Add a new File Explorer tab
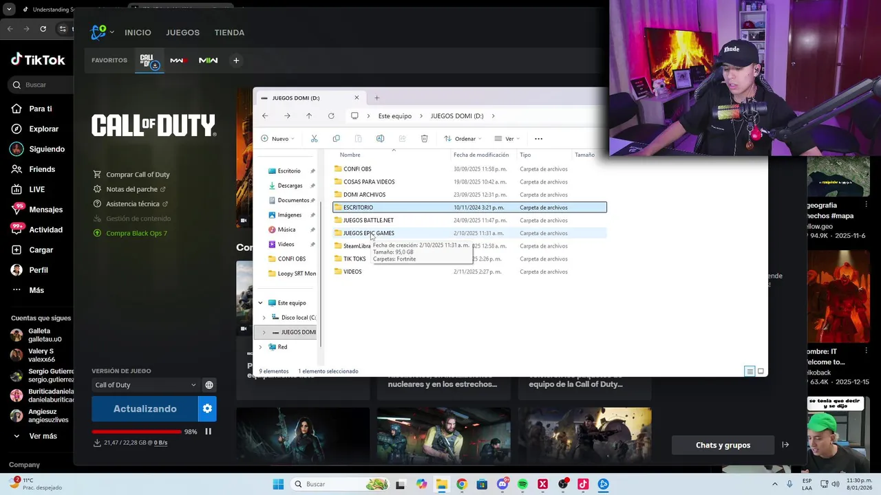This screenshot has height=495, width=881. [376, 98]
